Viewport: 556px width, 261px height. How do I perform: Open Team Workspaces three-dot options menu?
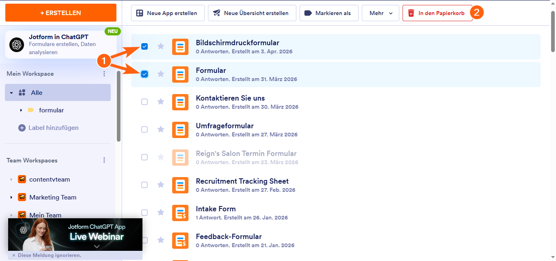[104, 160]
